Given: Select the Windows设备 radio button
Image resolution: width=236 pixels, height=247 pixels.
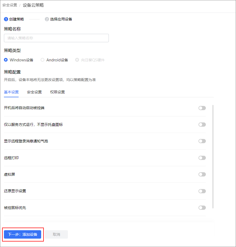Looking at the screenshot, I should pyautogui.click(x=6, y=60).
